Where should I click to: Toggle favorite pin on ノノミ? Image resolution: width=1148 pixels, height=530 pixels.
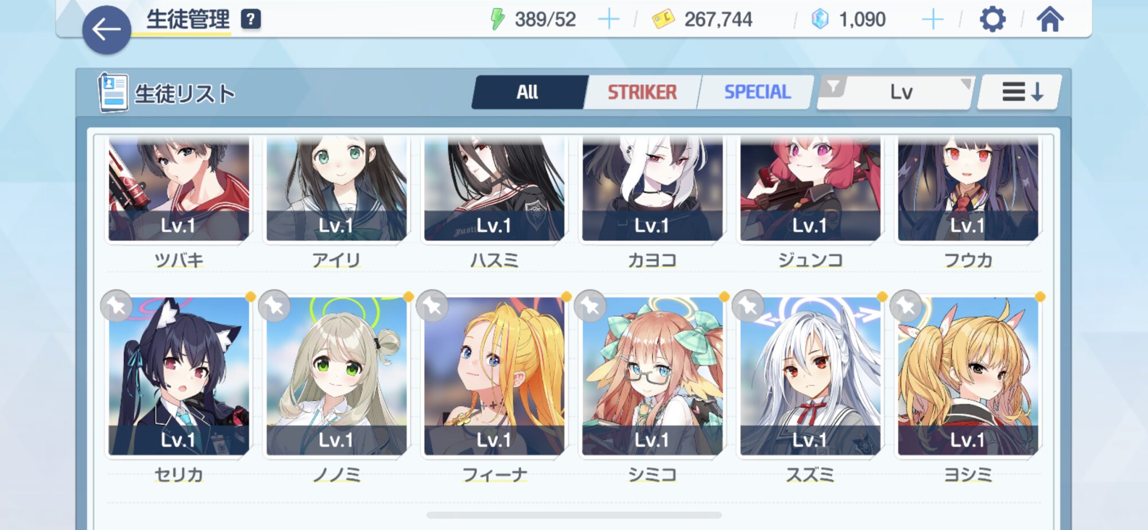click(x=274, y=306)
